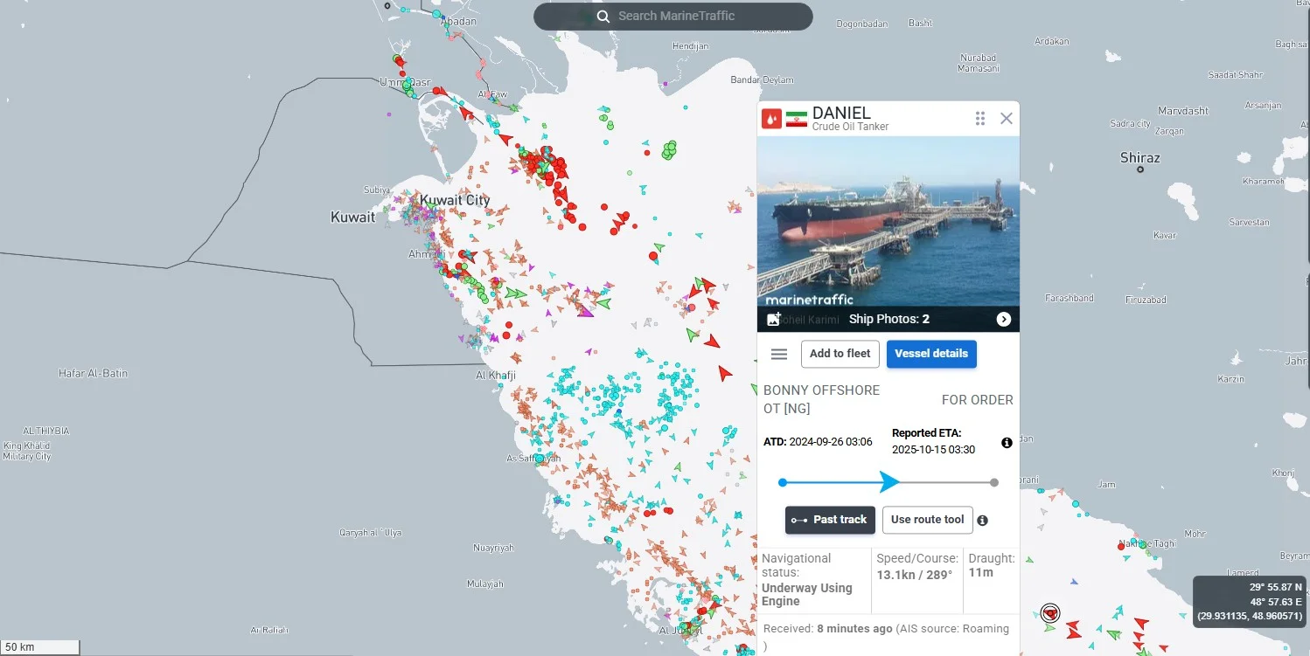Click the info icon beside route tool
Viewport: 1310px width, 656px height.
pos(982,521)
